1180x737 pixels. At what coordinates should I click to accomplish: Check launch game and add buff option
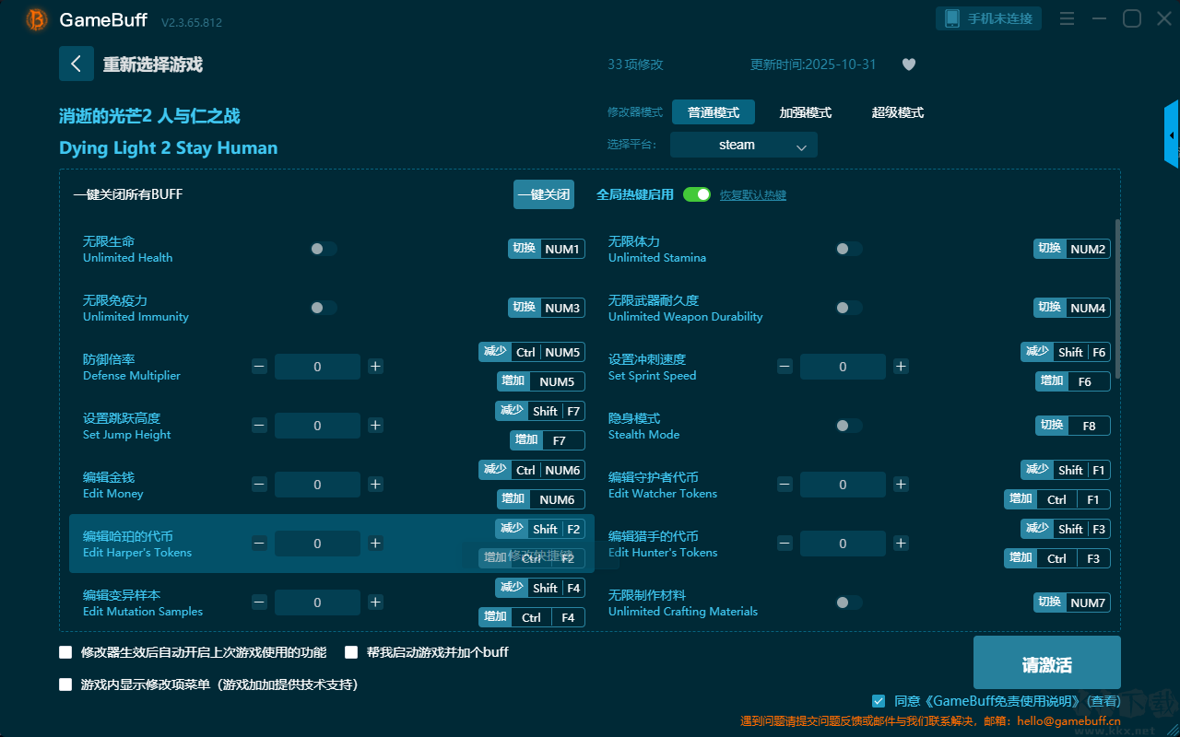[x=351, y=652]
